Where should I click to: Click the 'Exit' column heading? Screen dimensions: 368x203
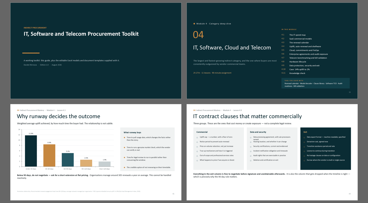305,132
